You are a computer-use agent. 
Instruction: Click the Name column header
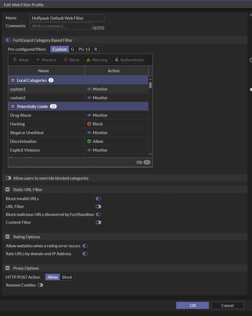click(46, 71)
